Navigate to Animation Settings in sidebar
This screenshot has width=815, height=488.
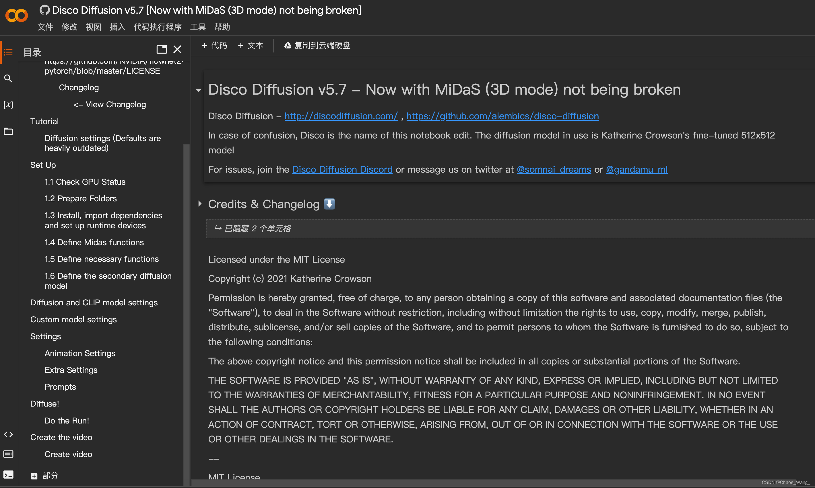pyautogui.click(x=80, y=353)
